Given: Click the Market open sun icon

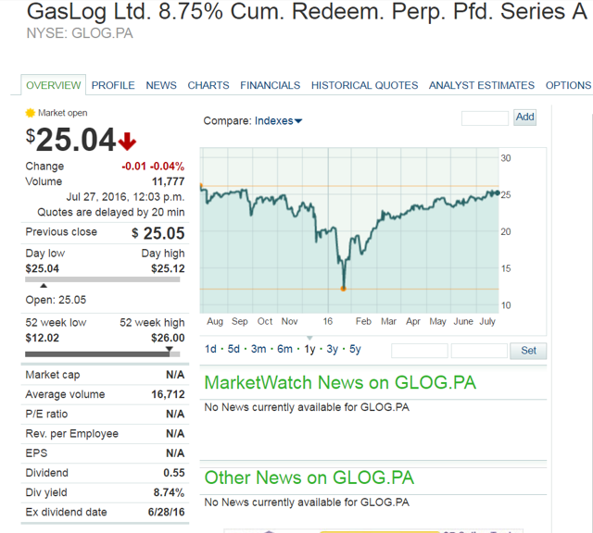Looking at the screenshot, I should click(x=31, y=113).
